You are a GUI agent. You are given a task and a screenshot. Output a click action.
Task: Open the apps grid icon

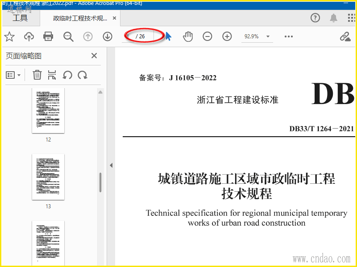coord(352,18)
